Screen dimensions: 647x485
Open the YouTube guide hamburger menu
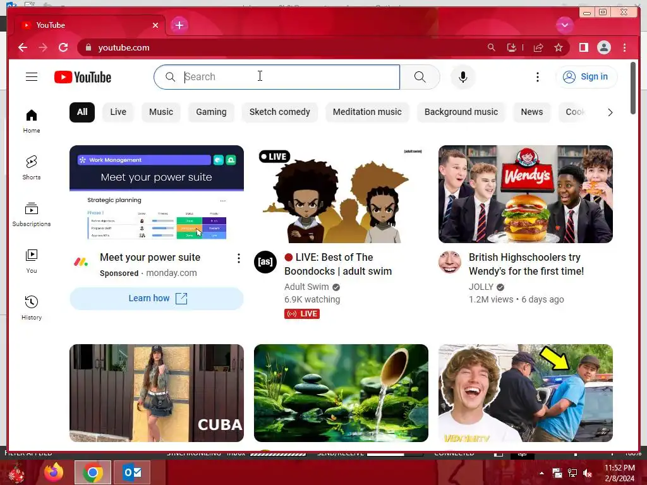tap(32, 77)
